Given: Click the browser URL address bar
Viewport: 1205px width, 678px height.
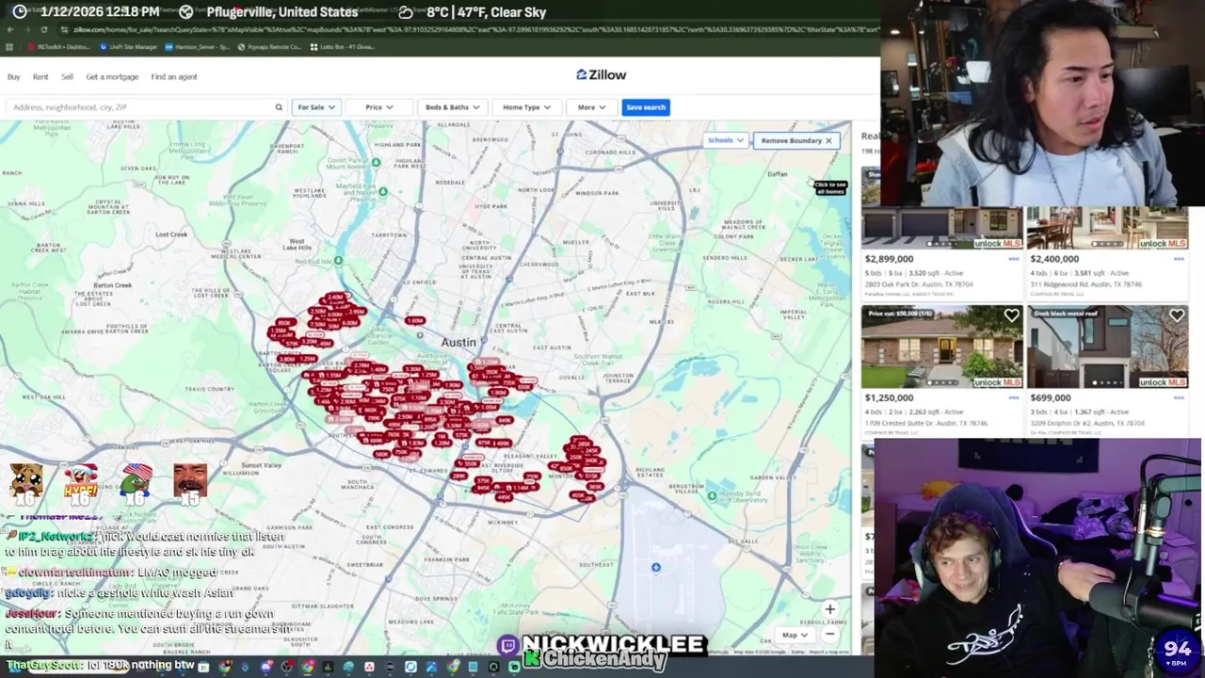Looking at the screenshot, I should [x=471, y=29].
